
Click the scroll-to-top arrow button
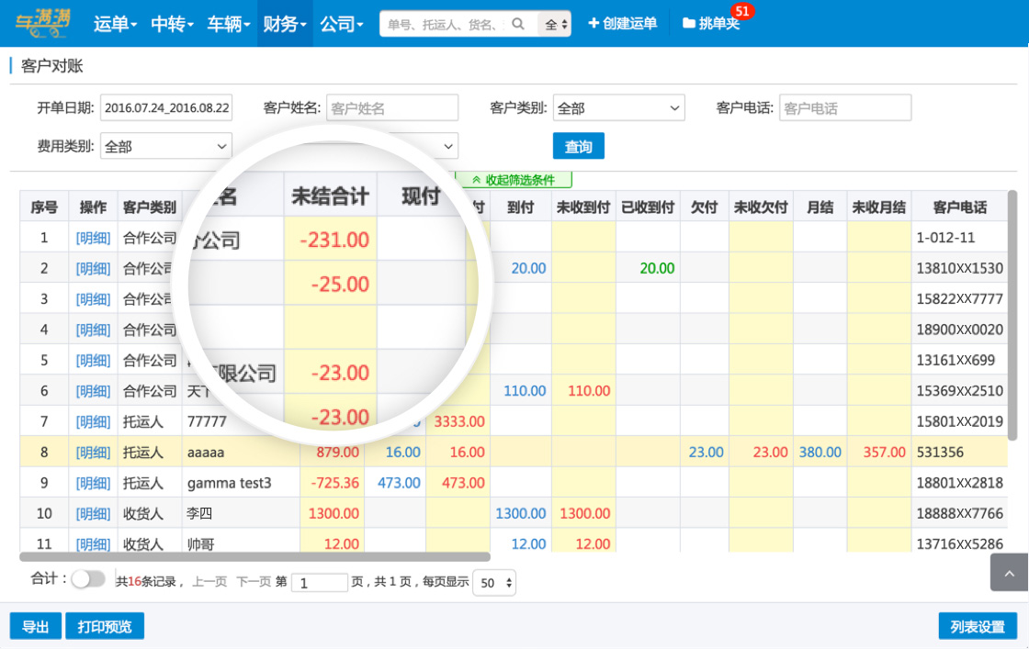tap(1009, 573)
